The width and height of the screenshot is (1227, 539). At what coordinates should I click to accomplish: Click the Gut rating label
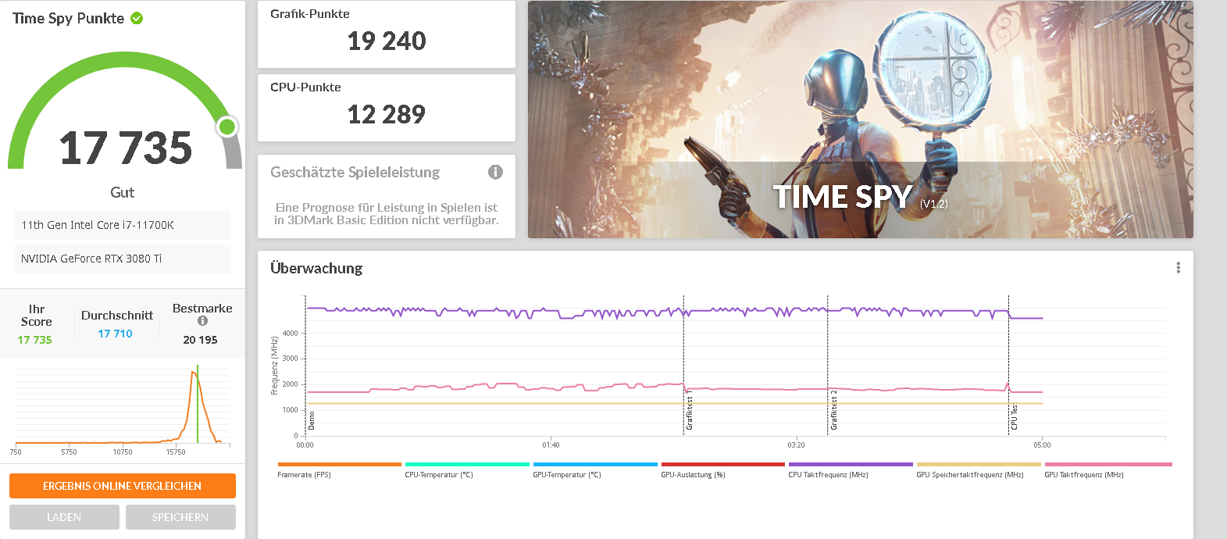[x=122, y=192]
